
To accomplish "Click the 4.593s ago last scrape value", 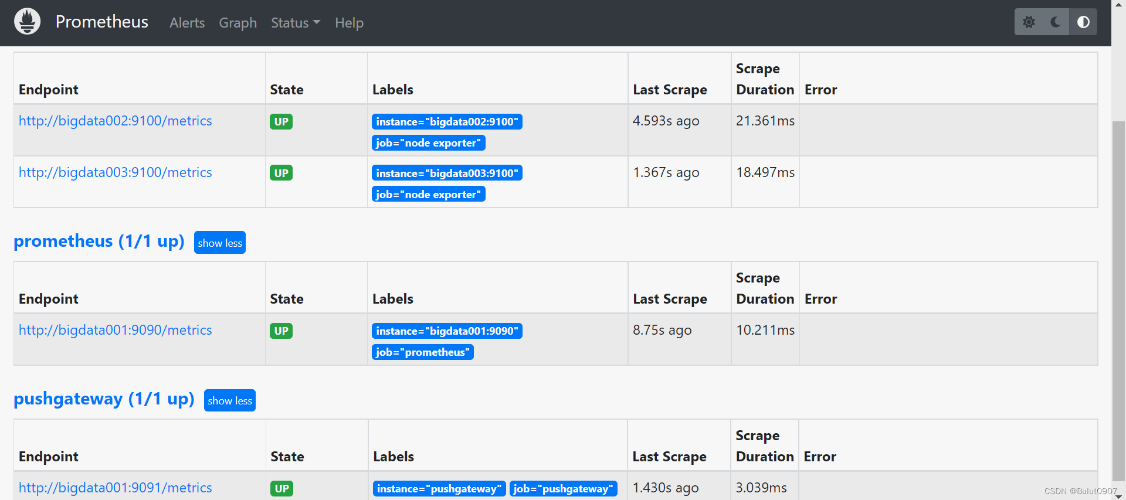I will point(666,121).
